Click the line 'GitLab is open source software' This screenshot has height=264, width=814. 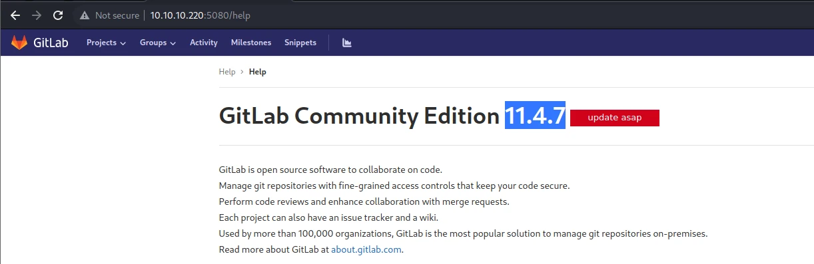[x=330, y=170]
